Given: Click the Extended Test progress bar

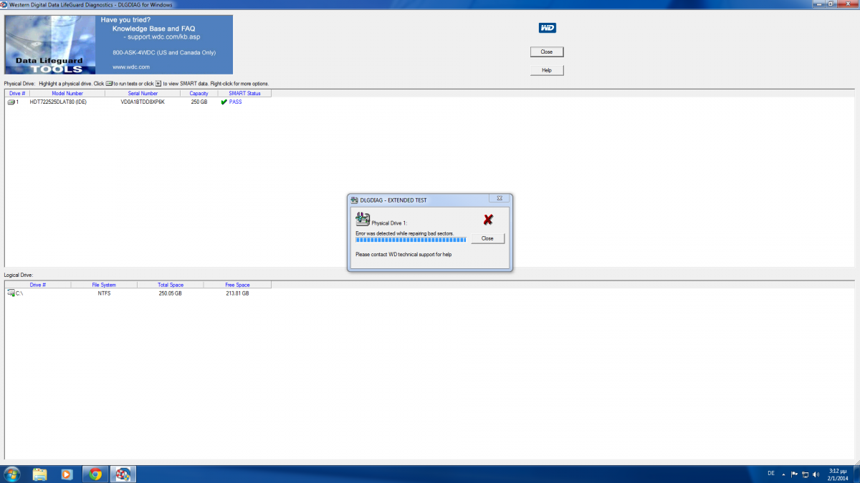Looking at the screenshot, I should pos(411,240).
